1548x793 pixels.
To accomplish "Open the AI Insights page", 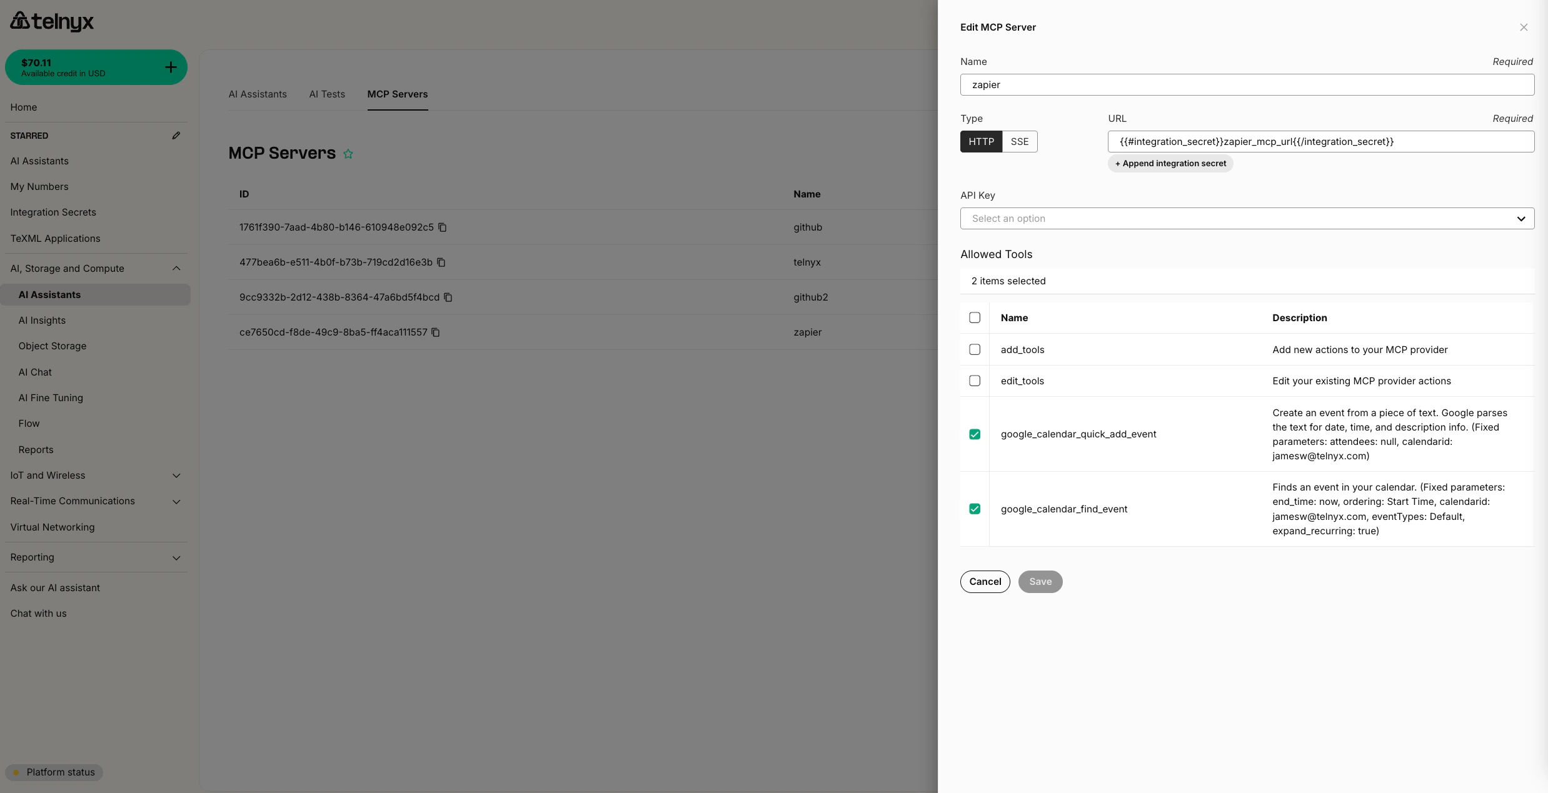I will (x=42, y=320).
